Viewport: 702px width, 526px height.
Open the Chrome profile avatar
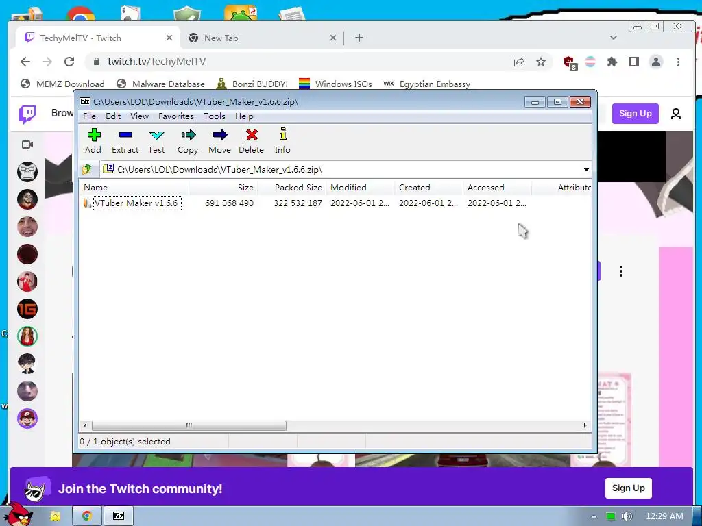tap(656, 62)
